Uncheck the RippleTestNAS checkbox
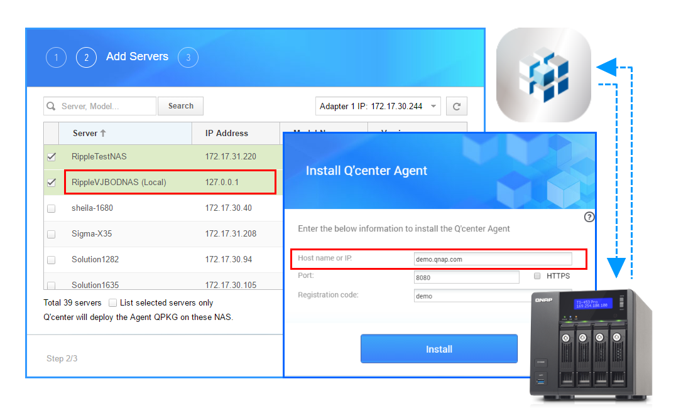Screen dimensions: 698x416 52,157
